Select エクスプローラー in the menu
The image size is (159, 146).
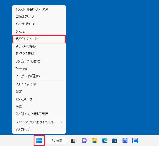click(39, 99)
